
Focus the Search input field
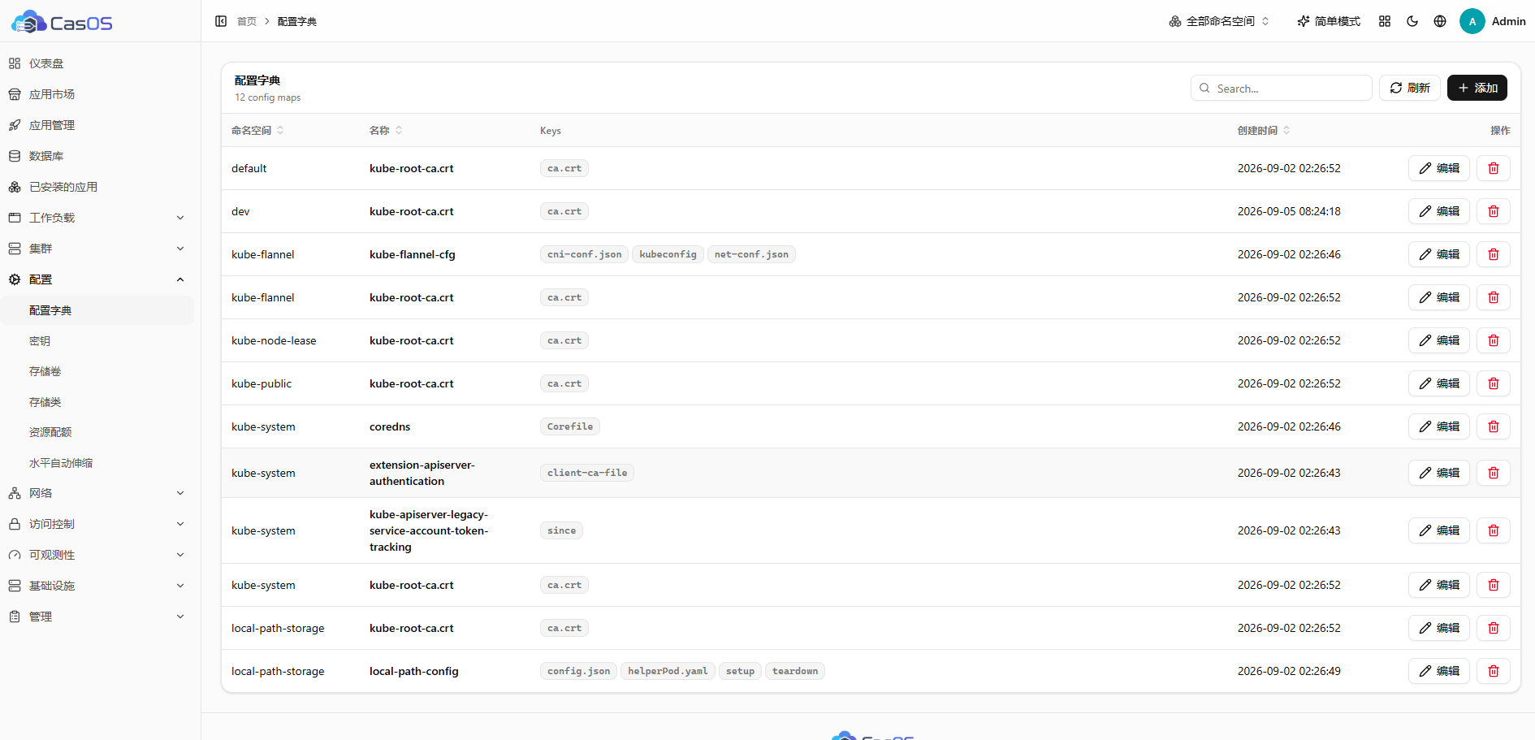point(1282,88)
